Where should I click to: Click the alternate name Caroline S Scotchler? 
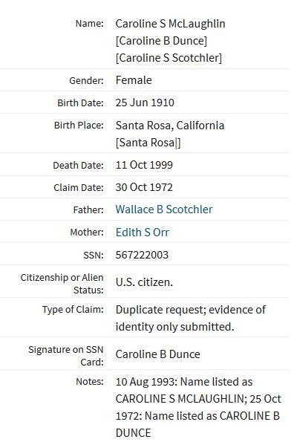[169, 58]
